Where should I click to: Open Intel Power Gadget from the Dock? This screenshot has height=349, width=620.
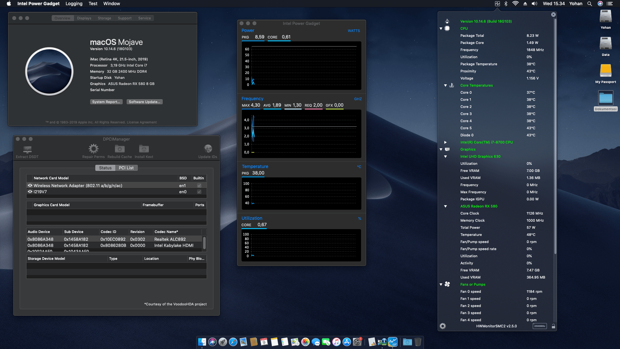(393, 342)
